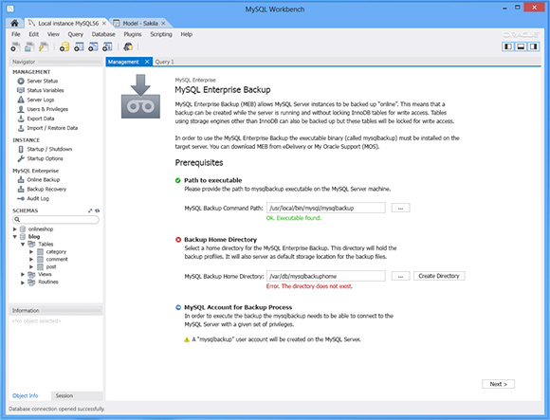Viewport: 550px width, 420px height.
Task: Create a new table toolbar icon
Action: (x=79, y=46)
